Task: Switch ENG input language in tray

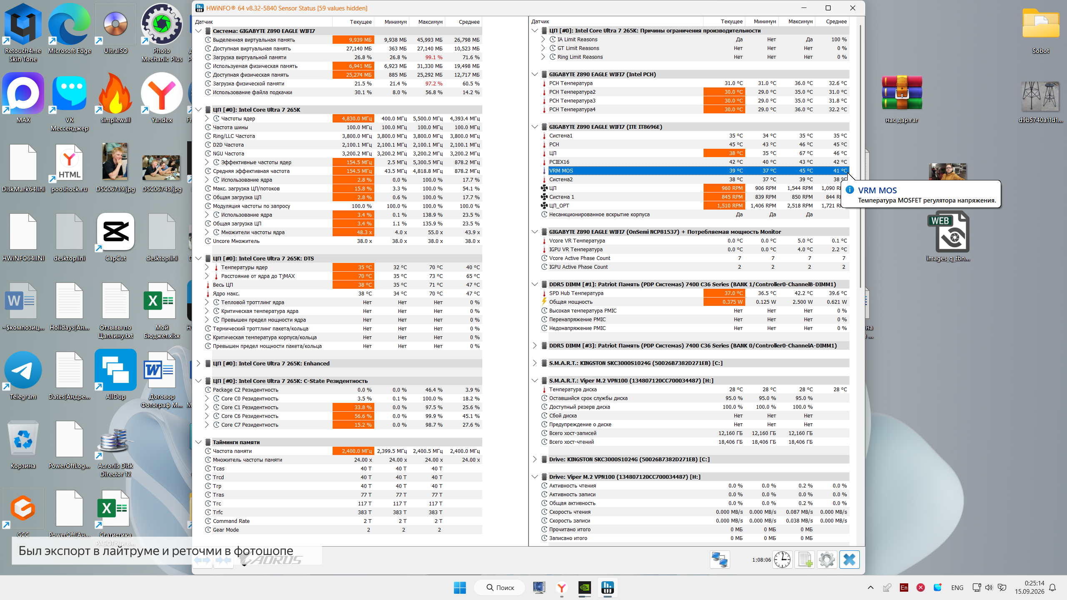Action: 957,587
